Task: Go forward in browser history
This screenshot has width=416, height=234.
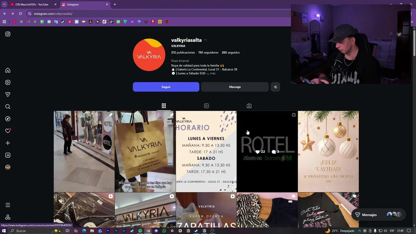Action: coord(12,14)
